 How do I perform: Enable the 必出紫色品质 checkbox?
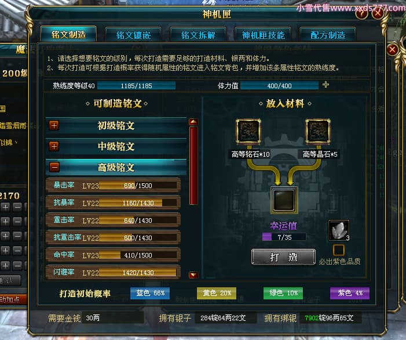tap(338, 250)
